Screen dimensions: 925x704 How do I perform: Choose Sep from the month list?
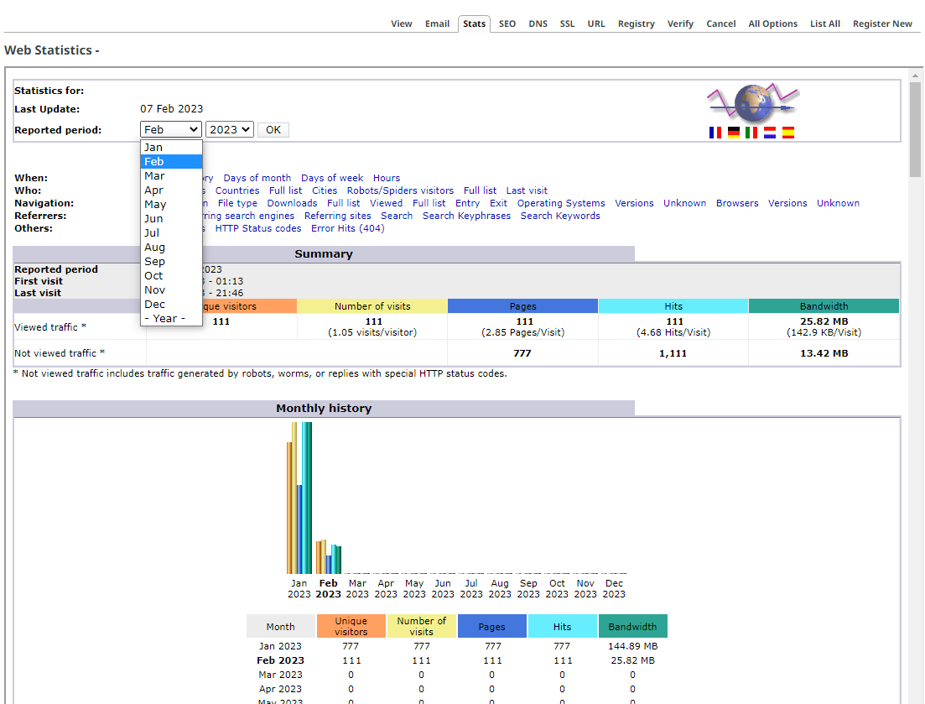pos(171,262)
